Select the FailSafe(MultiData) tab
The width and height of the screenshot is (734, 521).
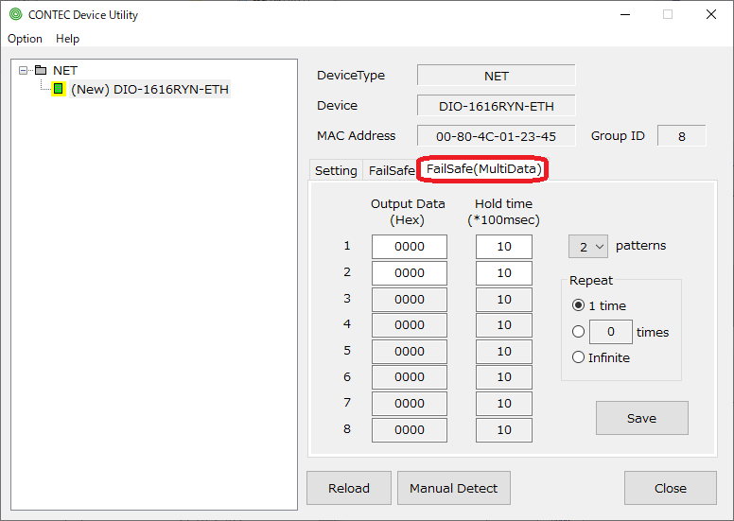pos(483,169)
